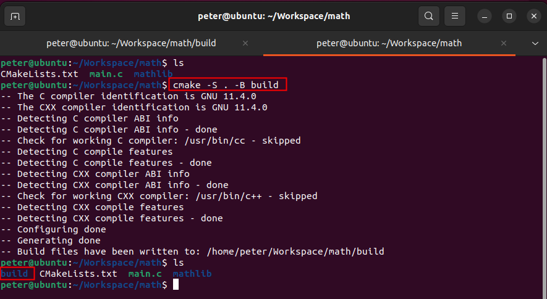Click CMakeLists.txt in the first ls output

pos(40,74)
